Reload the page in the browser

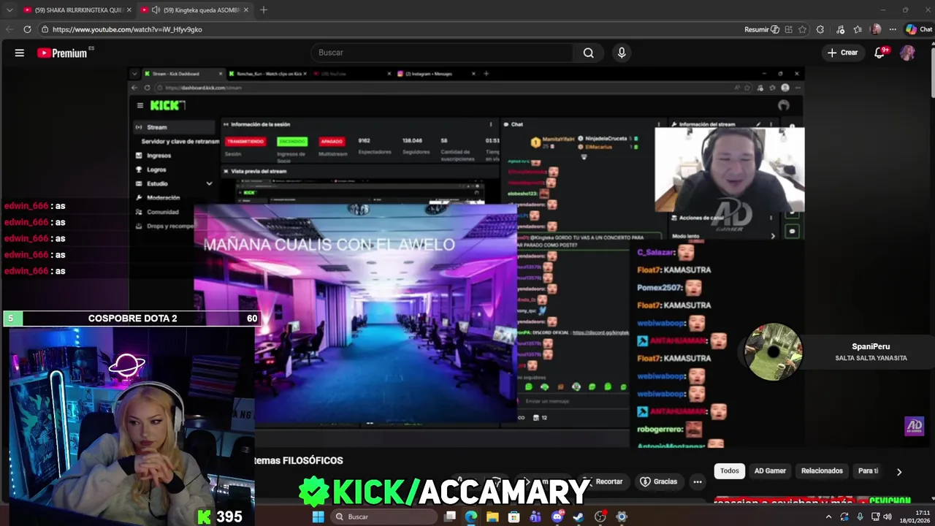pos(27,29)
